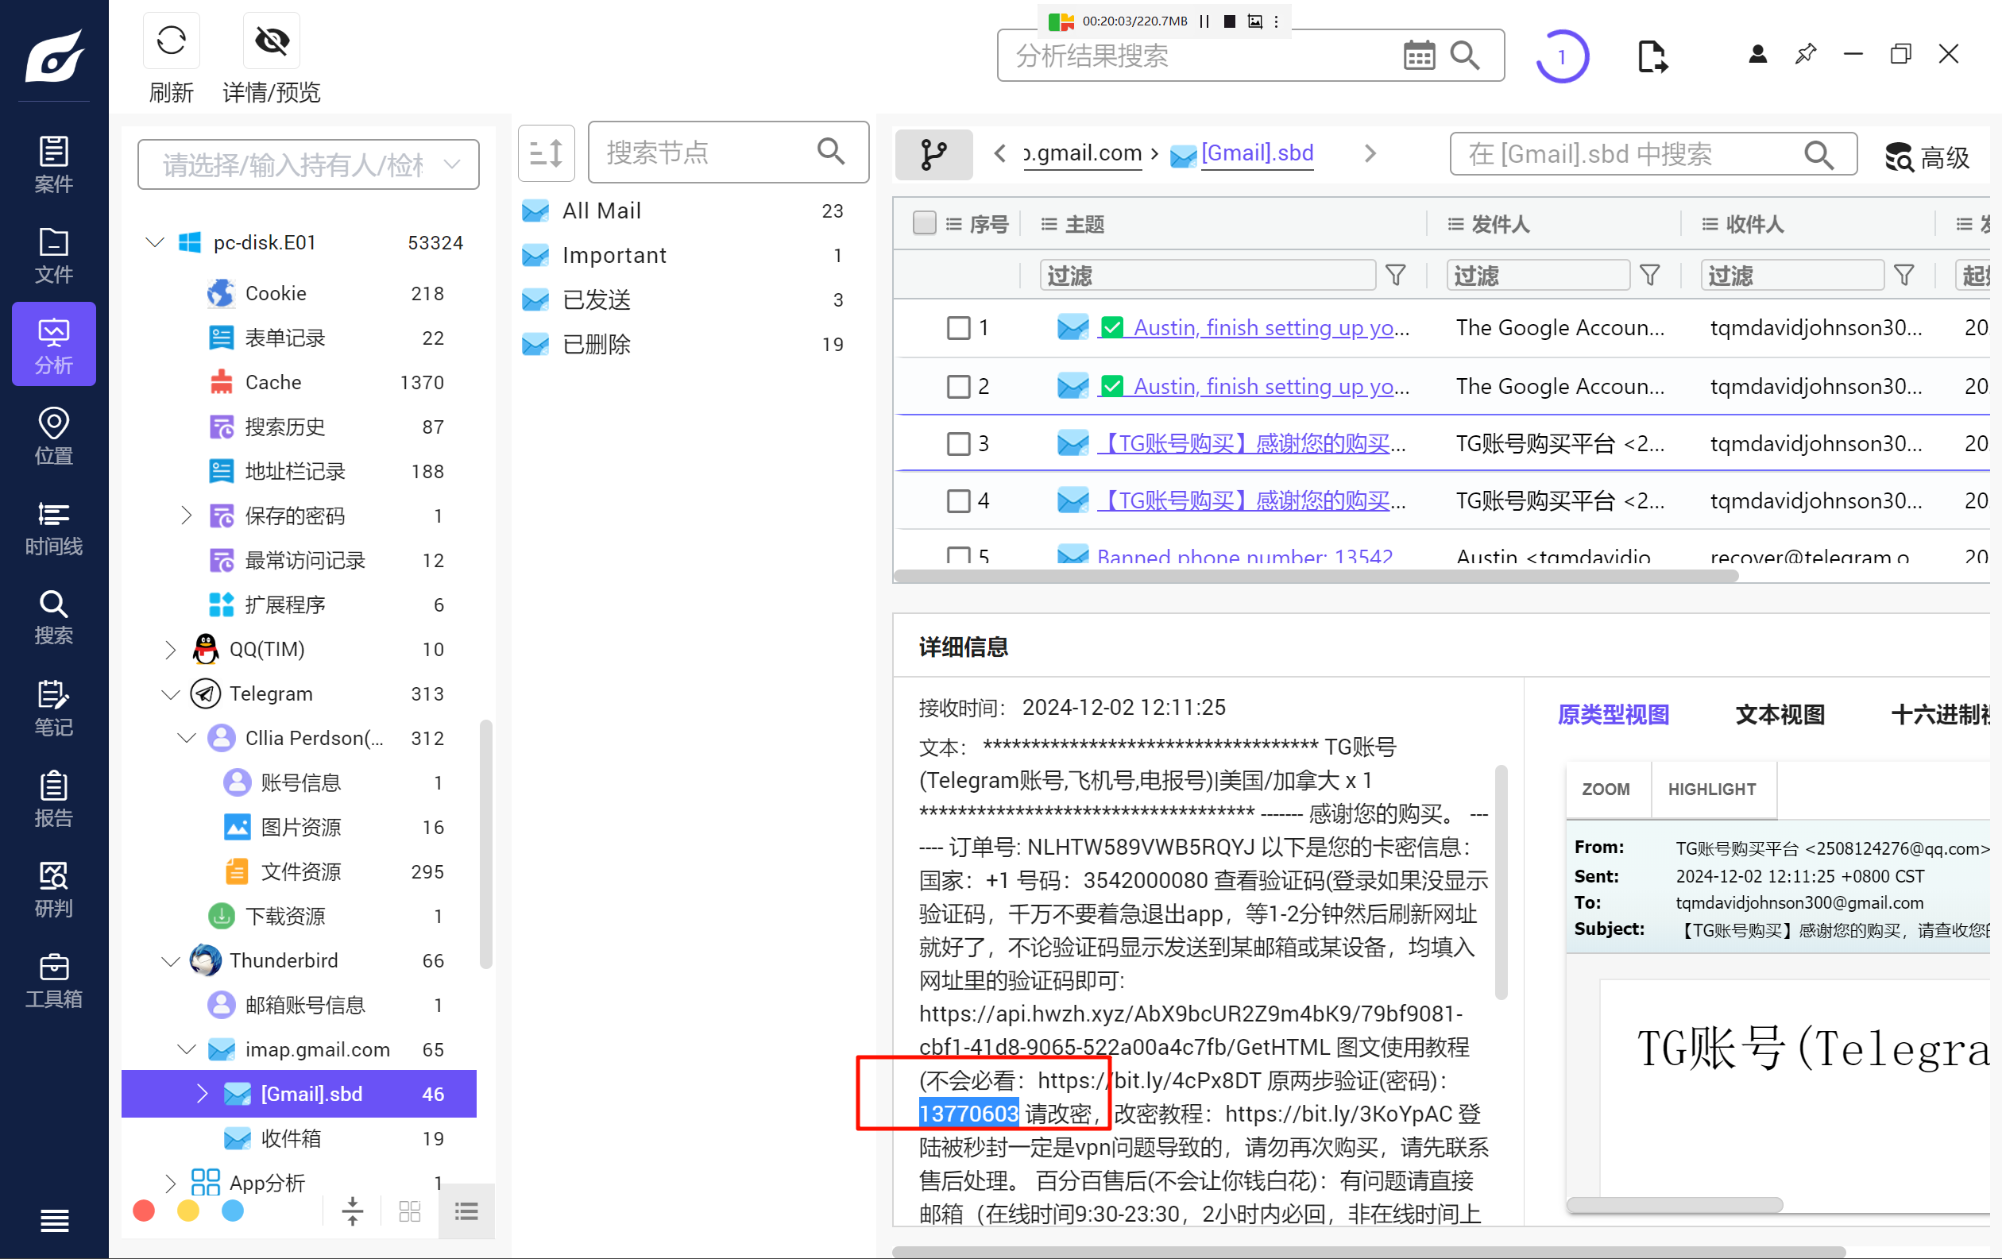Click search icon in node search field
This screenshot has height=1259, width=2002.
[x=830, y=151]
